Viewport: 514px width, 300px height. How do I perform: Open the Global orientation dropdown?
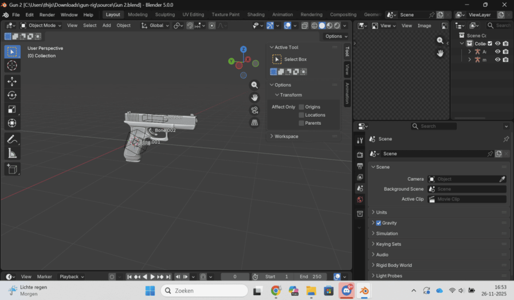155,26
